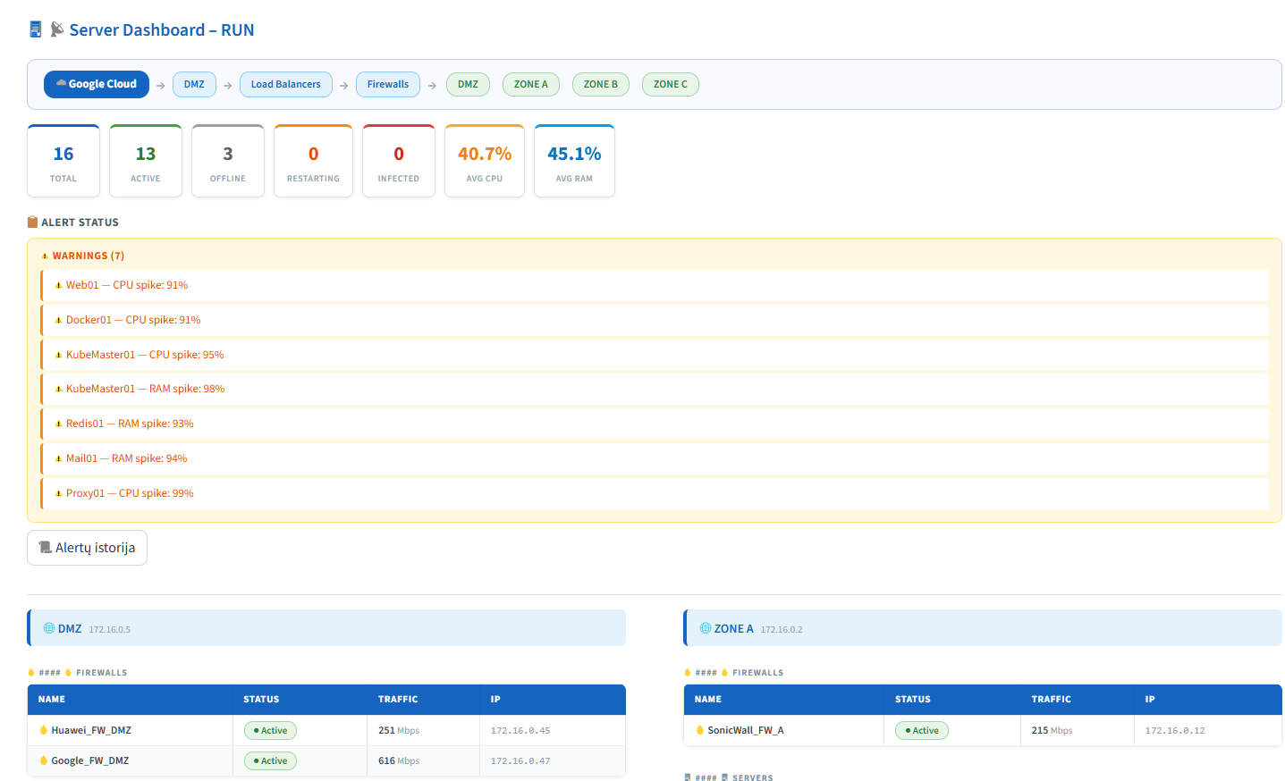Jump to ZONE A pill
The image size is (1285, 781).
pyautogui.click(x=531, y=84)
